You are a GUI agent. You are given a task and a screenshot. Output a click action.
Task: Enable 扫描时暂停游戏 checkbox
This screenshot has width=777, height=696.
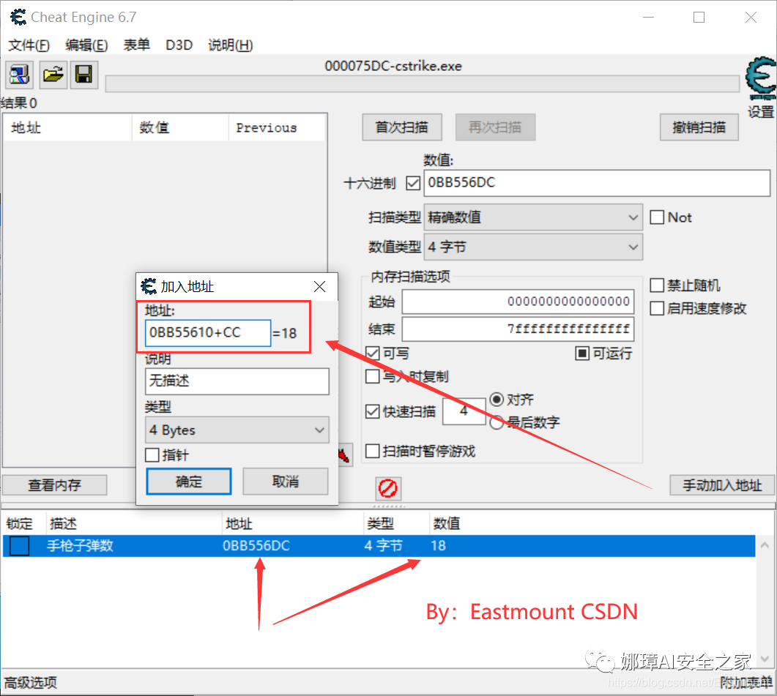(x=373, y=451)
